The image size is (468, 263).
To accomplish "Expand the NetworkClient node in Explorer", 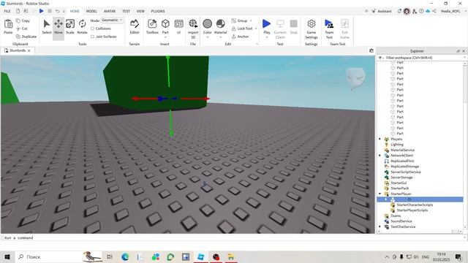I will click(x=380, y=156).
